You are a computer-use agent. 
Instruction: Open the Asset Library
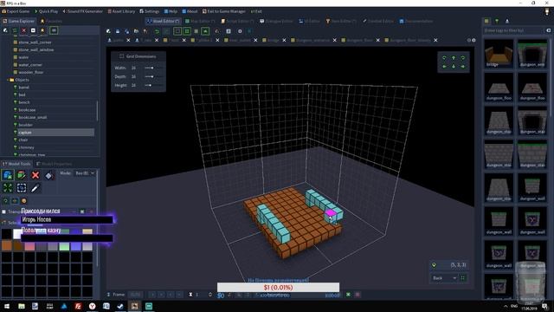click(x=121, y=11)
